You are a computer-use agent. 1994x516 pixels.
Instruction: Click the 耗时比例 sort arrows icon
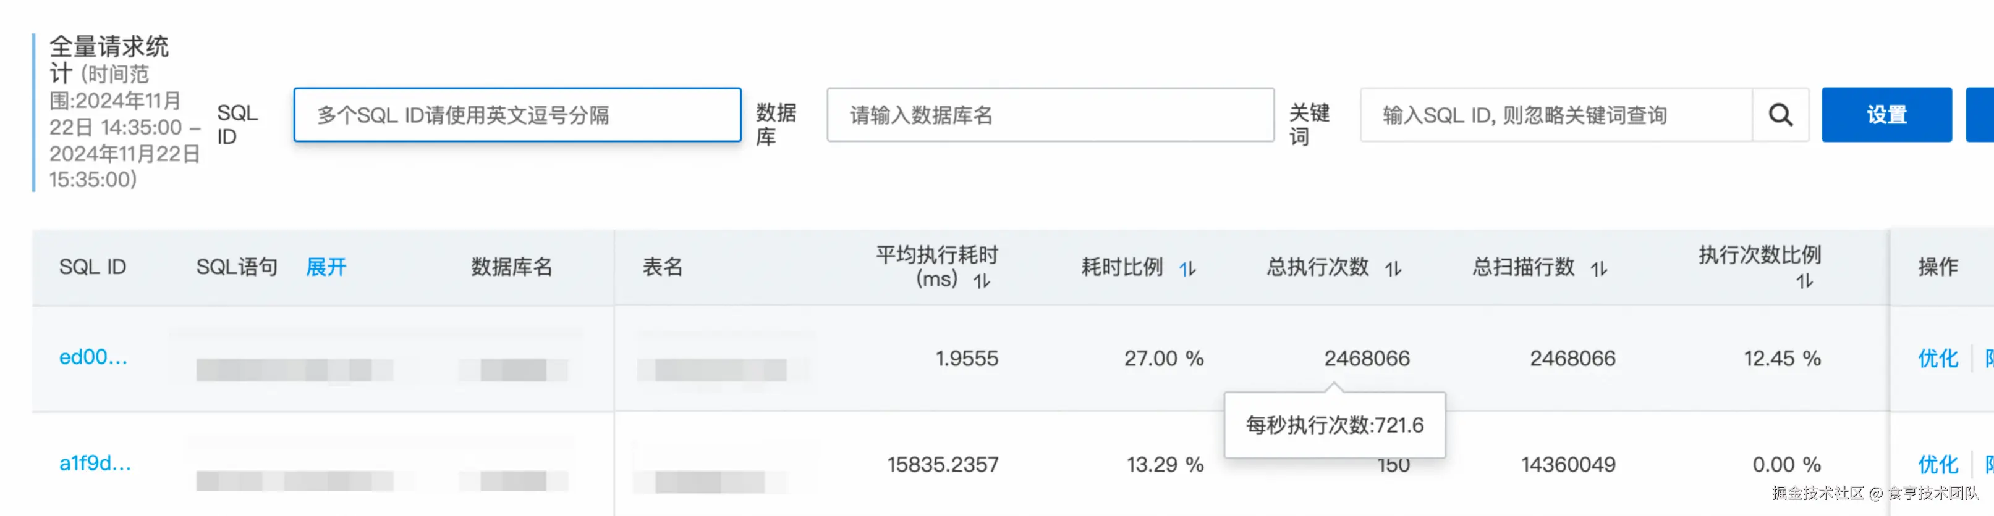click(1187, 269)
